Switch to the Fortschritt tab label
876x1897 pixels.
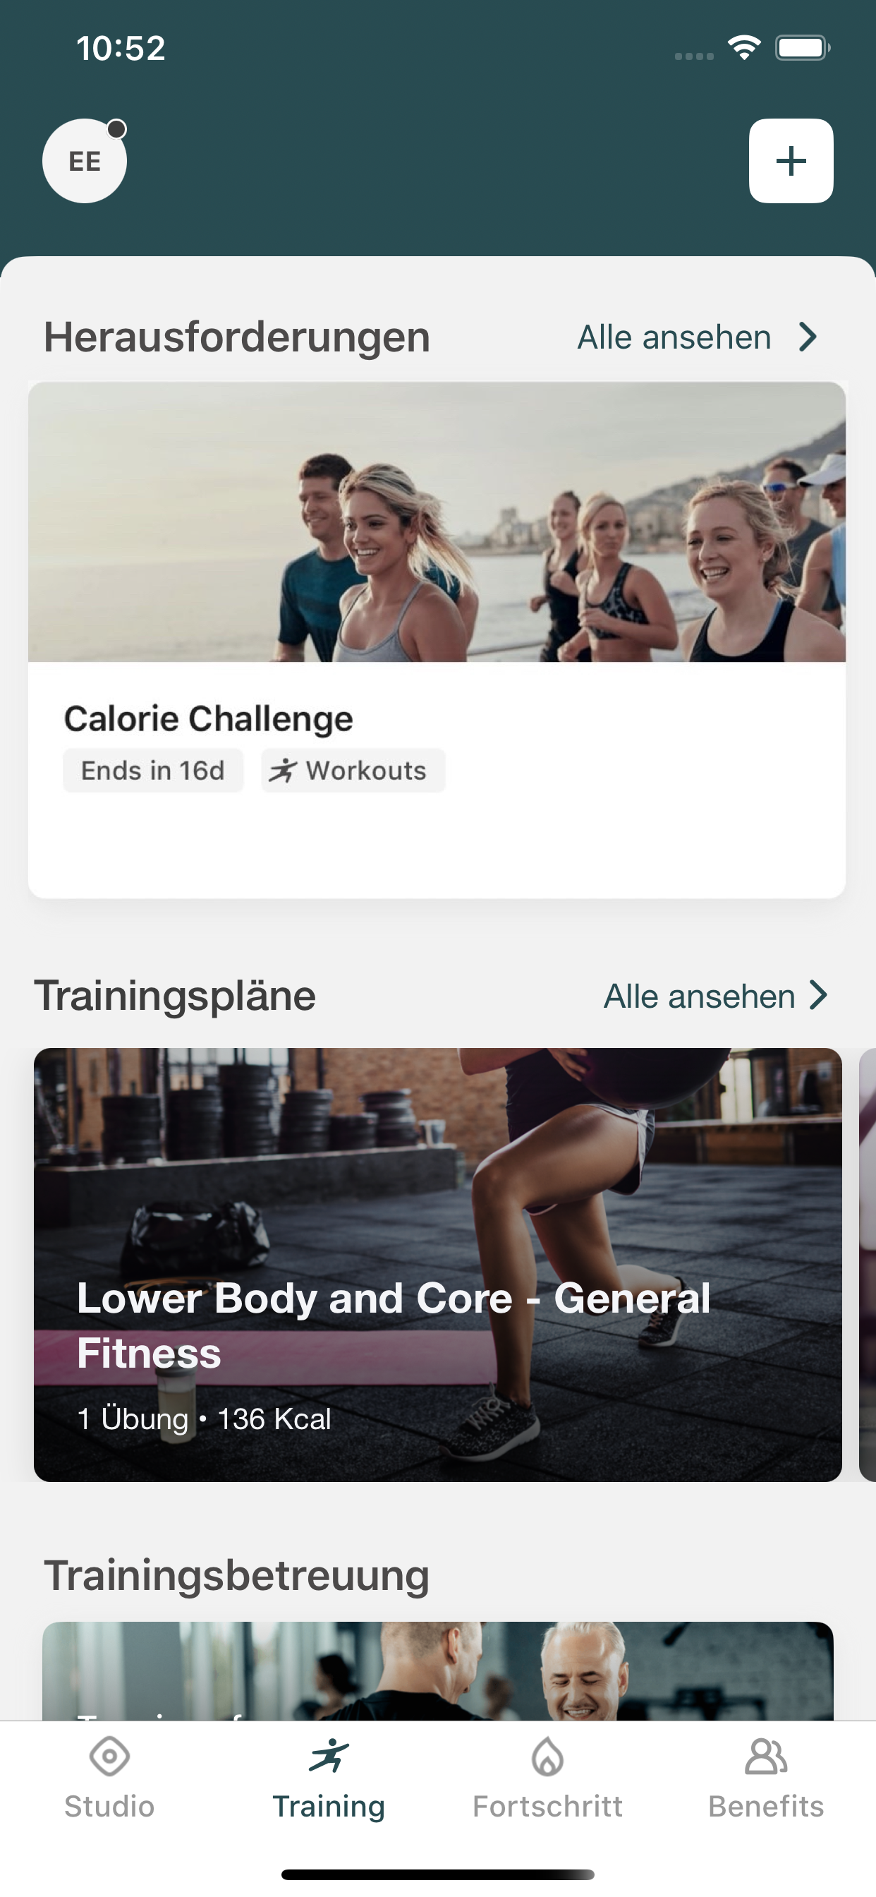click(x=548, y=1807)
